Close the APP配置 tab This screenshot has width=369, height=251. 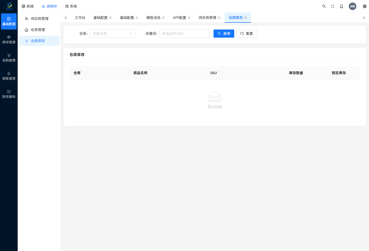click(189, 18)
